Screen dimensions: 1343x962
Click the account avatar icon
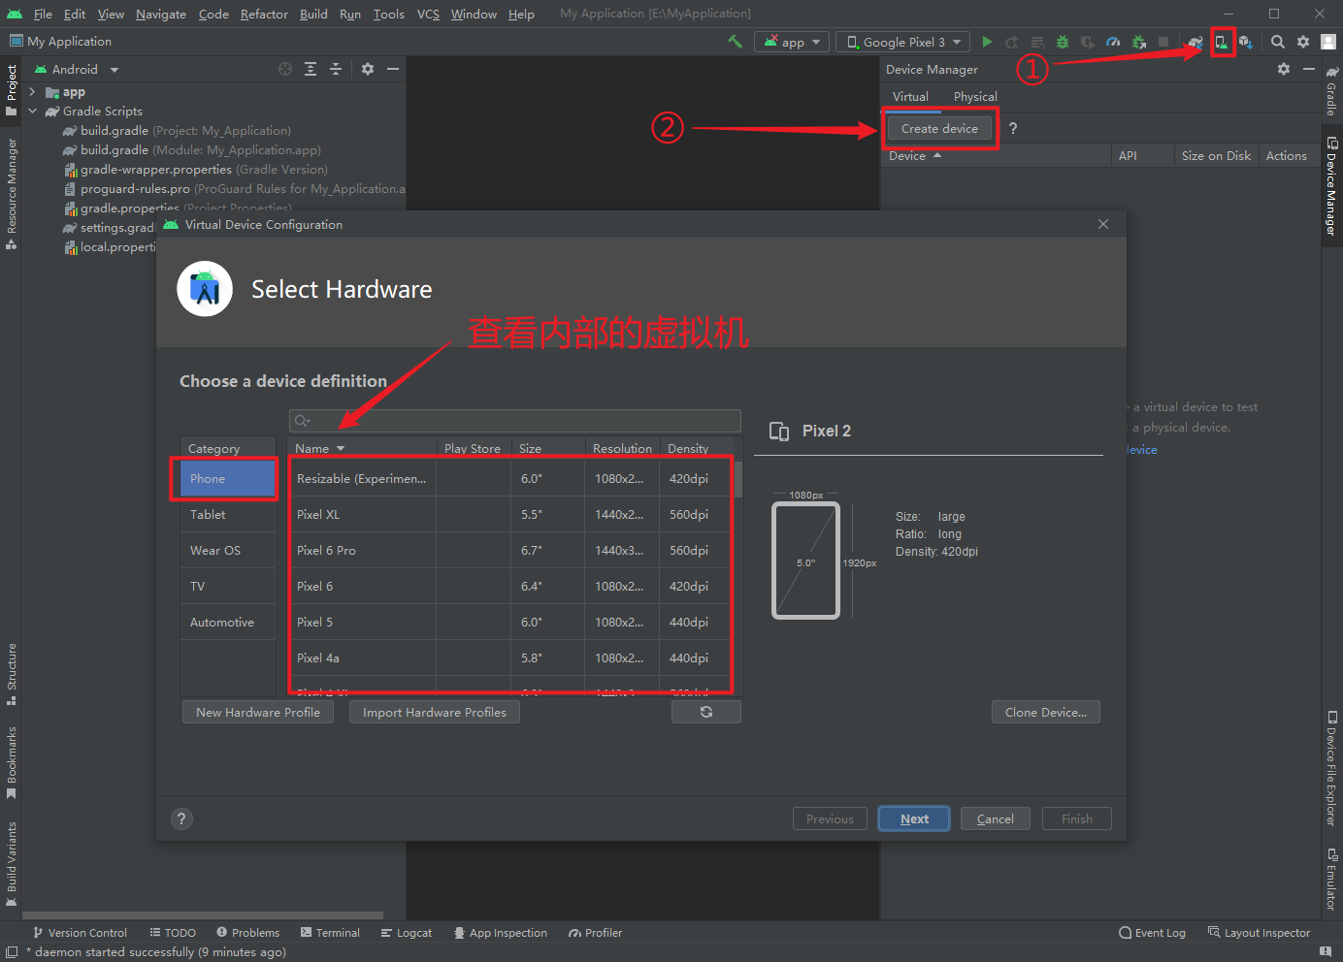tap(1328, 42)
